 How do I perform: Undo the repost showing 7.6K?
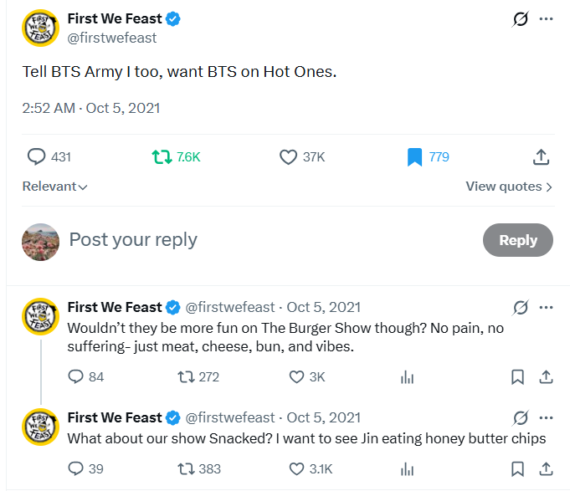pos(162,156)
